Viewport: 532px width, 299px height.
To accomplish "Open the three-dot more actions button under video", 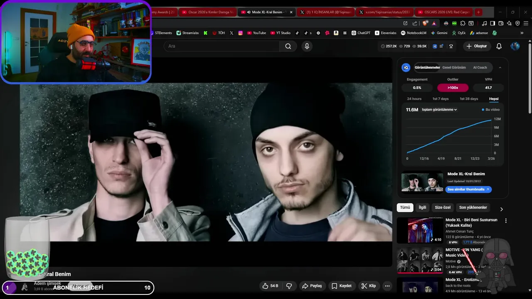I will (387, 286).
